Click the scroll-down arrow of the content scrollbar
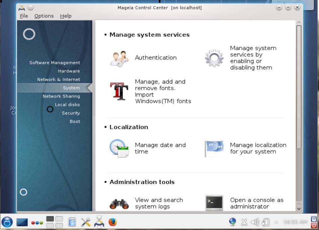Screen dimensions: 319x230 point(299,209)
